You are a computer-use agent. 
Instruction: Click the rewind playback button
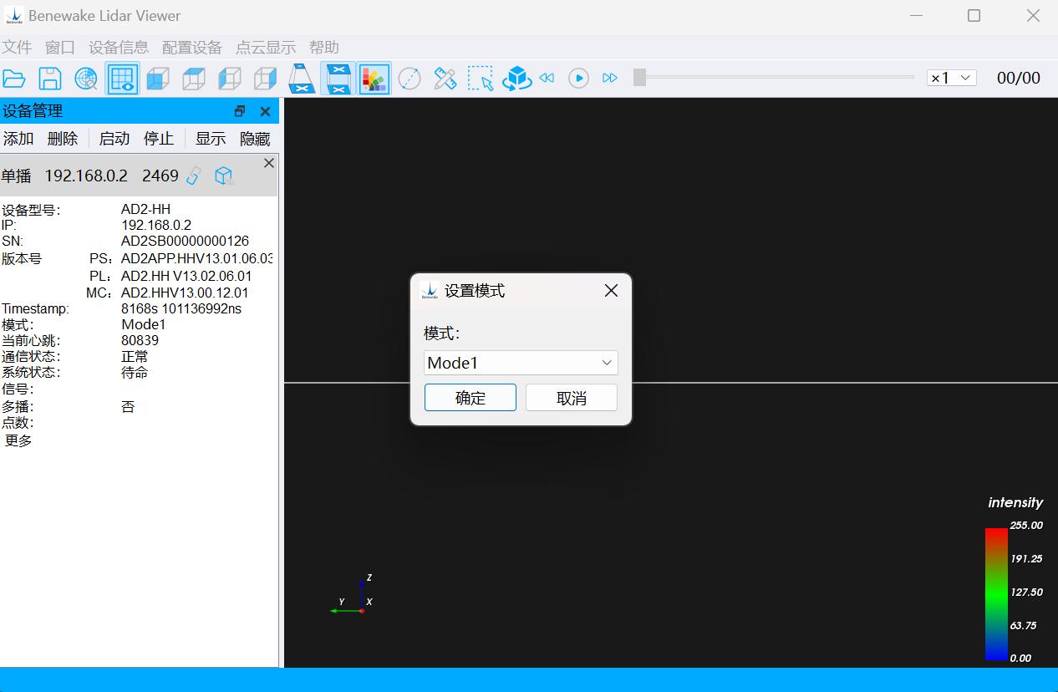point(547,78)
